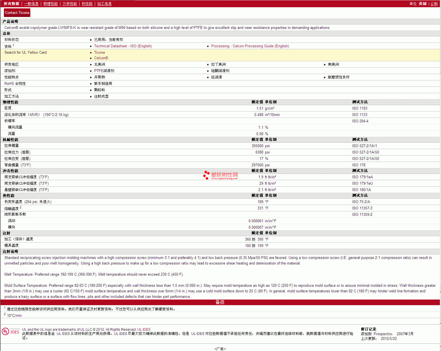Click the 联系制造商 RoHS text
The image size is (441, 351).
(x=103, y=84)
